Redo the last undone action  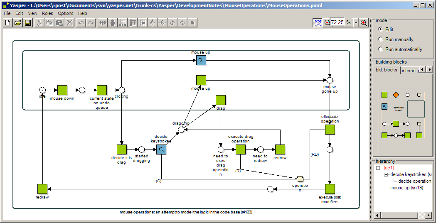click(91, 23)
